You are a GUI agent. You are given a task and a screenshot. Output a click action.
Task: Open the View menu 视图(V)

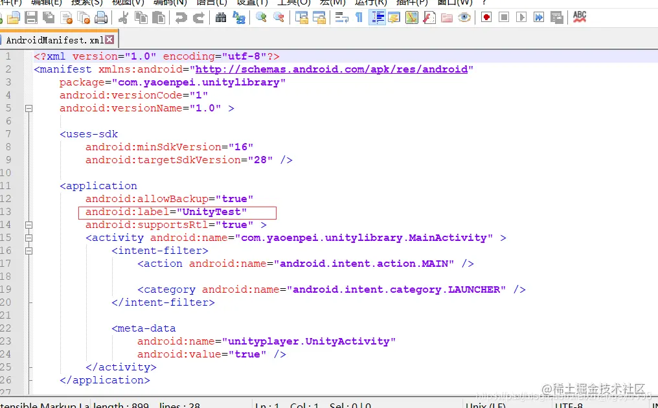[128, 3]
